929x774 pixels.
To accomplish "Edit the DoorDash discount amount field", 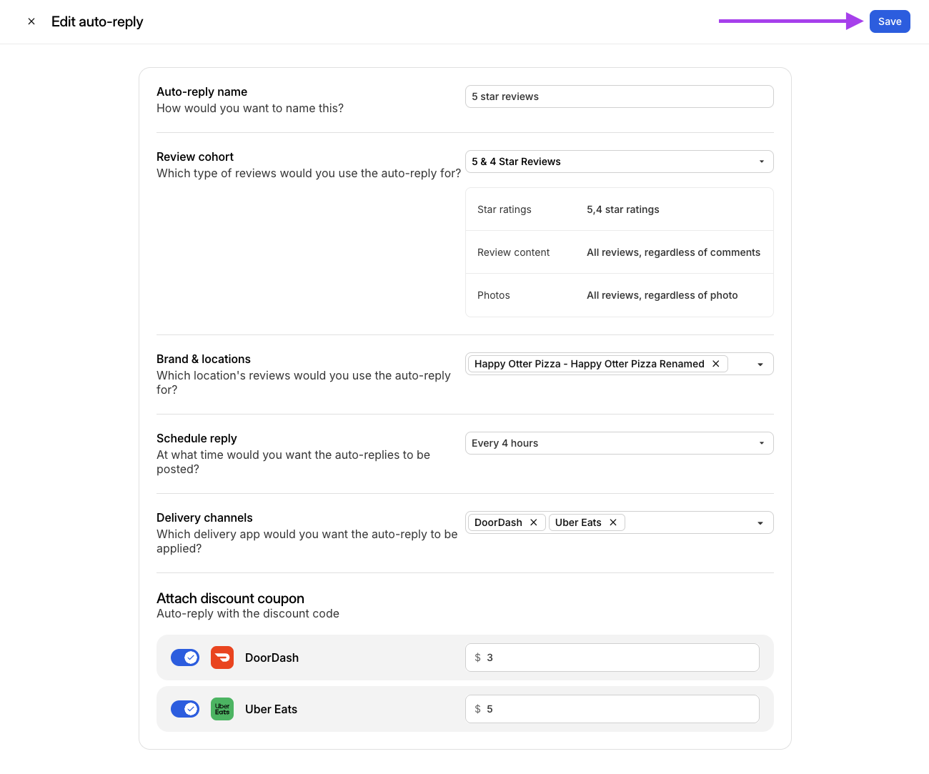I will [612, 658].
